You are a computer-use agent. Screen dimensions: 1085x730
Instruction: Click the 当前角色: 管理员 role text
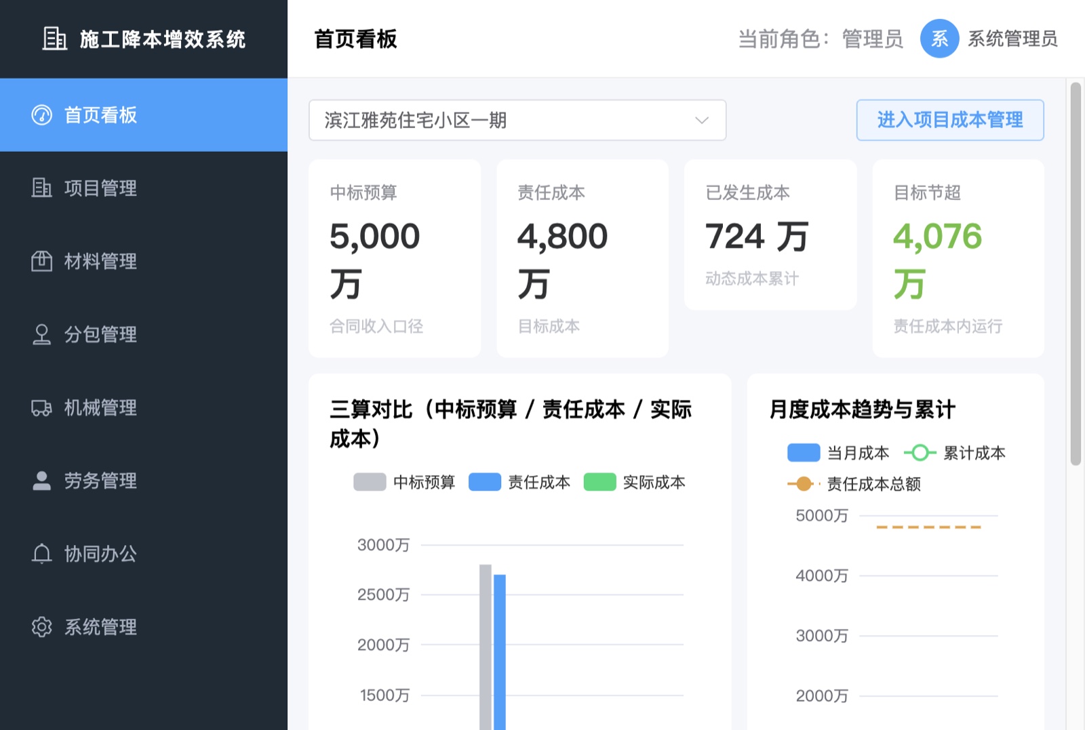pos(821,39)
